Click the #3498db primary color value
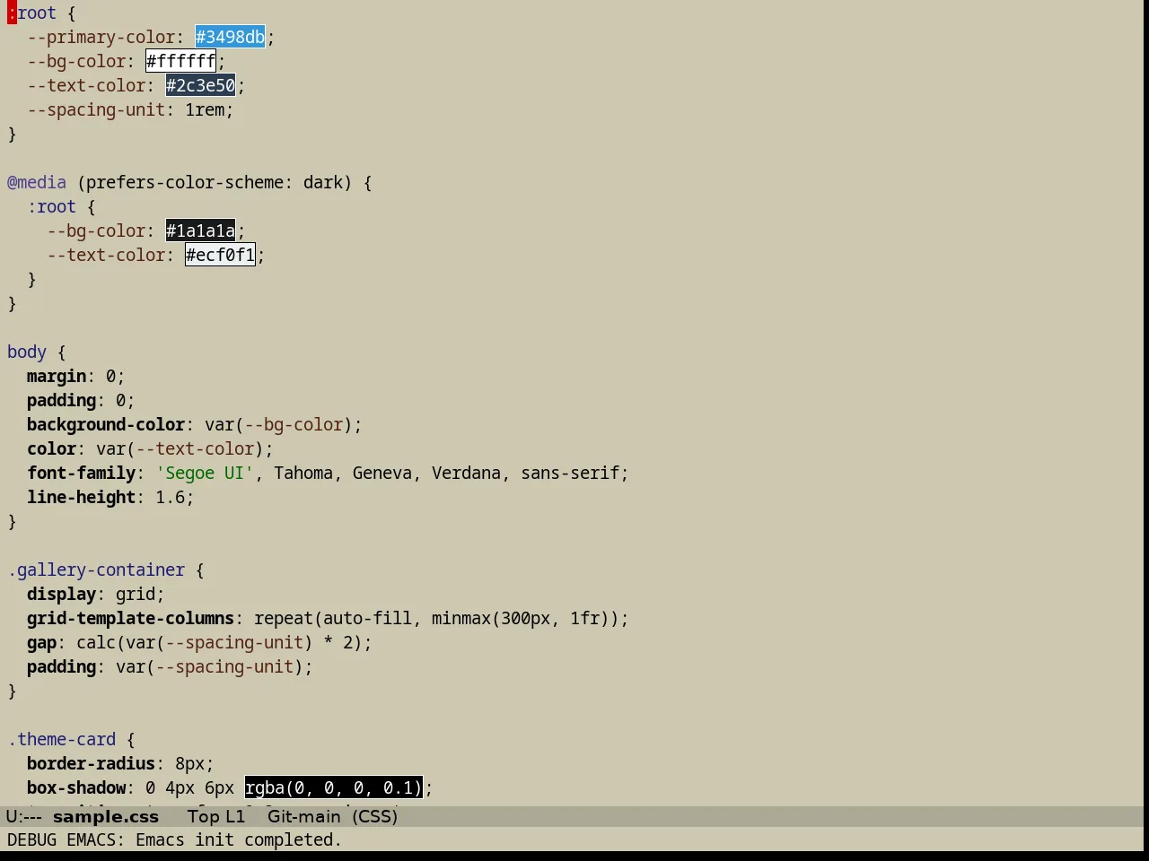The width and height of the screenshot is (1149, 861). [x=230, y=37]
